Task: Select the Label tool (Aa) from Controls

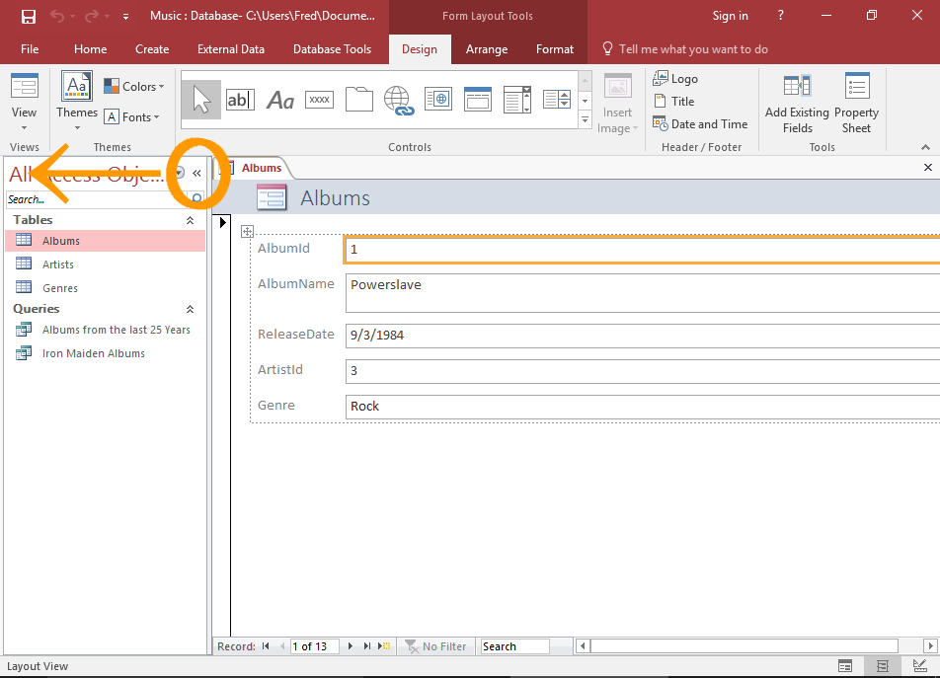Action: tap(279, 99)
